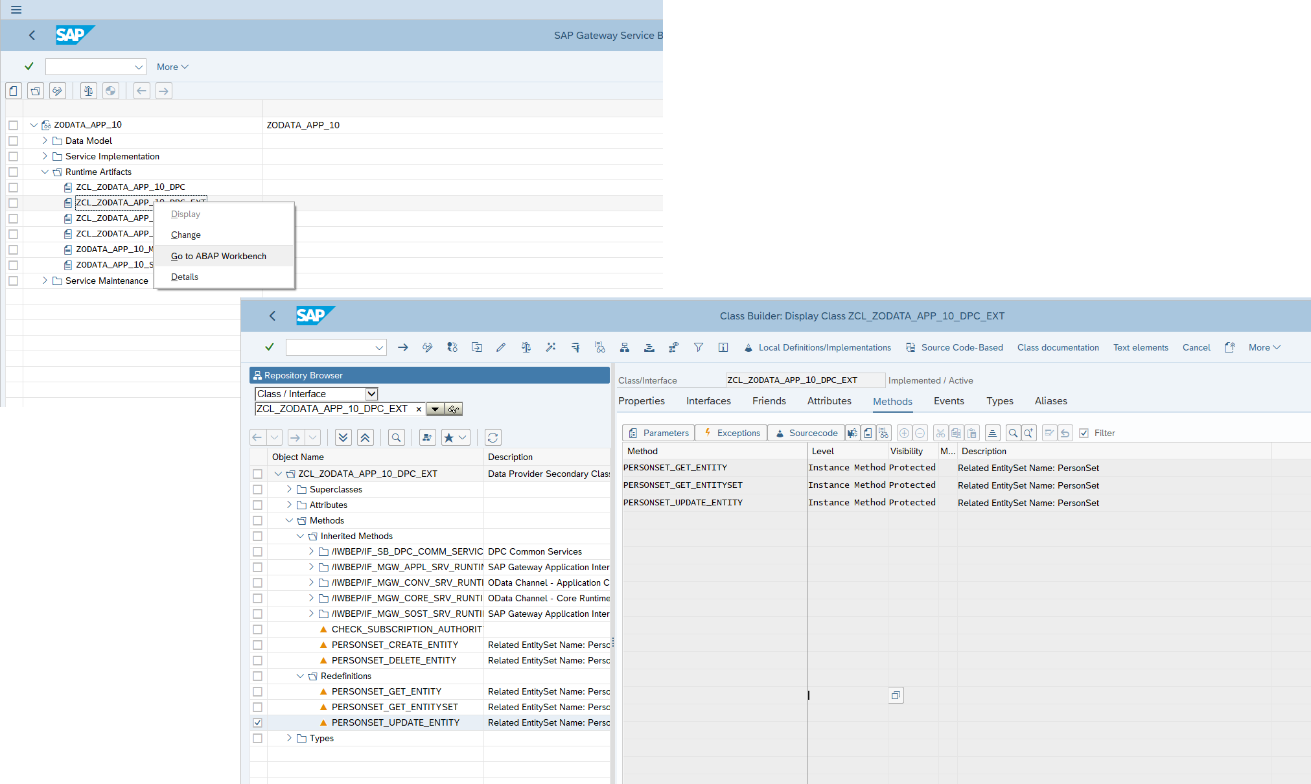Click the Delete row minus icon in Methods toolbar

pyautogui.click(x=920, y=433)
